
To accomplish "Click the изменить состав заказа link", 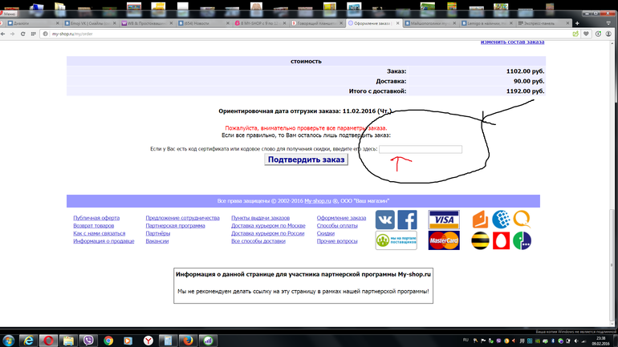I will (512, 41).
